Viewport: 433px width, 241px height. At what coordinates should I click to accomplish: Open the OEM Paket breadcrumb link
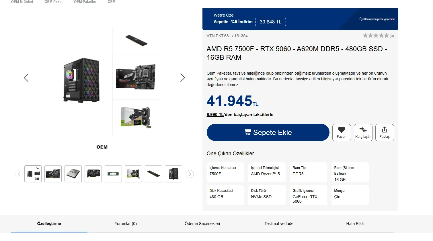tap(53, 2)
